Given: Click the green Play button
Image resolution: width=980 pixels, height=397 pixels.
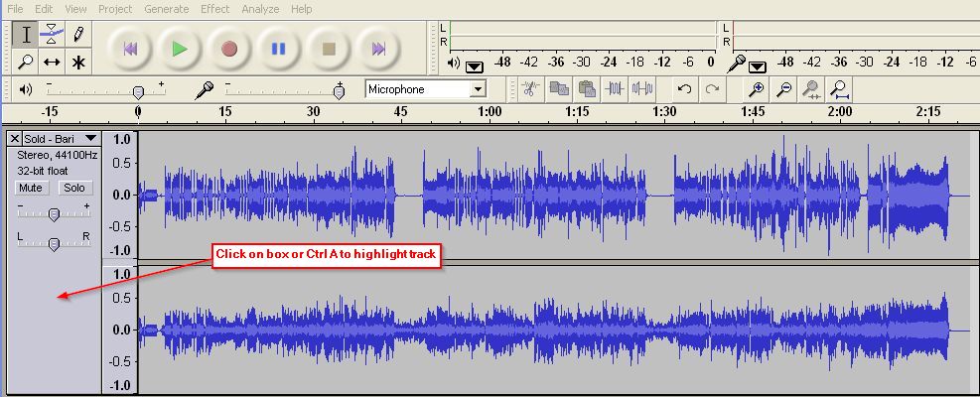Looking at the screenshot, I should 179,48.
